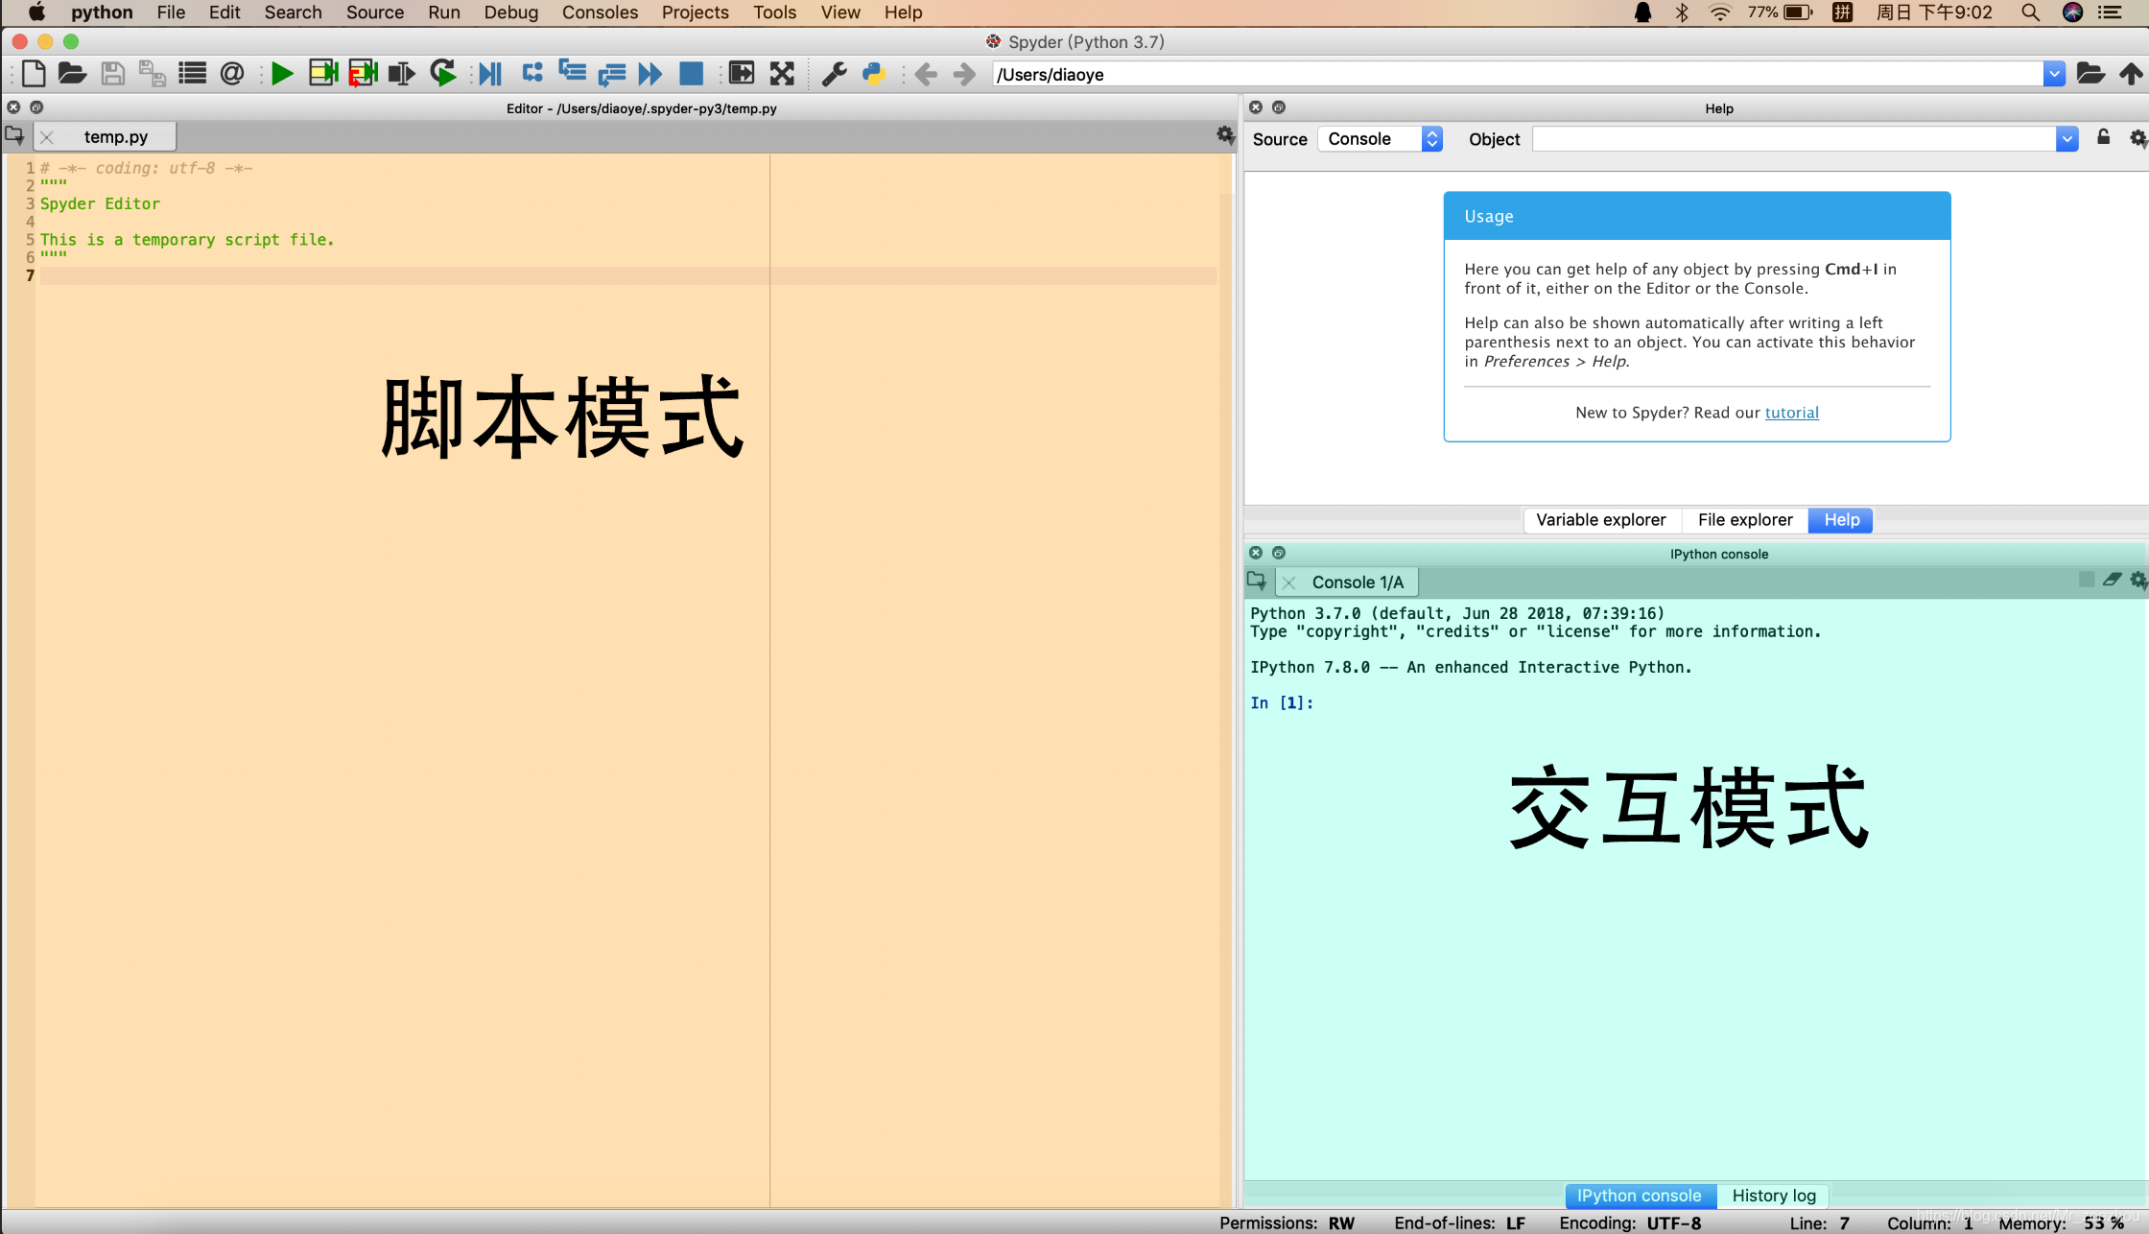Step into function debug icon
This screenshot has height=1234, width=2149.
pyautogui.click(x=573, y=74)
